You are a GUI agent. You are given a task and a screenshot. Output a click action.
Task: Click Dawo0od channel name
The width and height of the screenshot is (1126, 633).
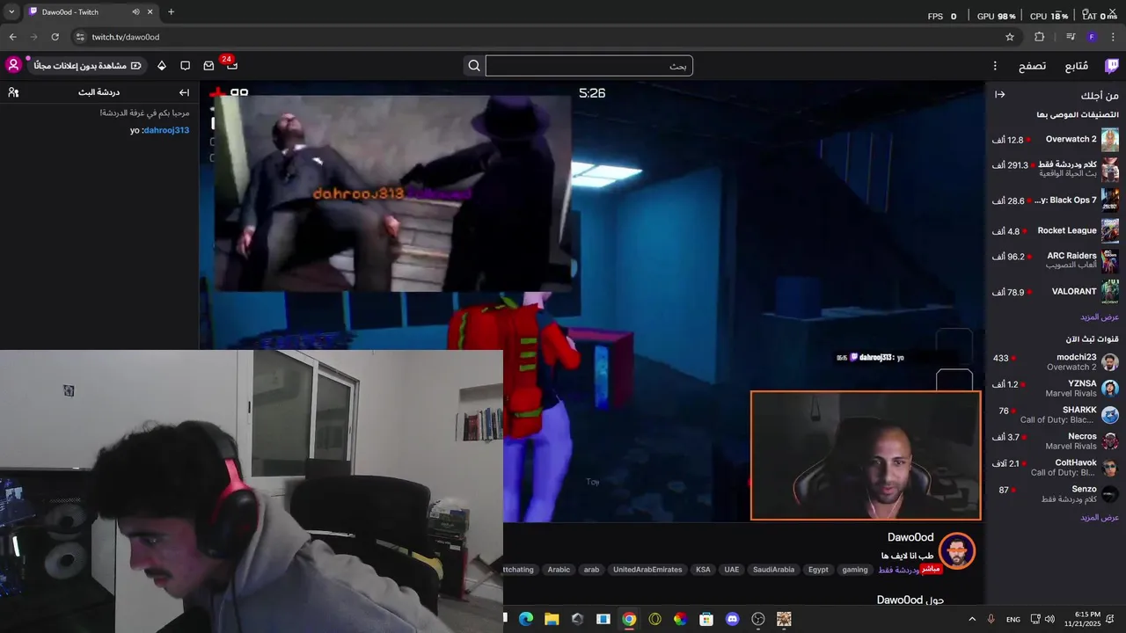pyautogui.click(x=910, y=537)
